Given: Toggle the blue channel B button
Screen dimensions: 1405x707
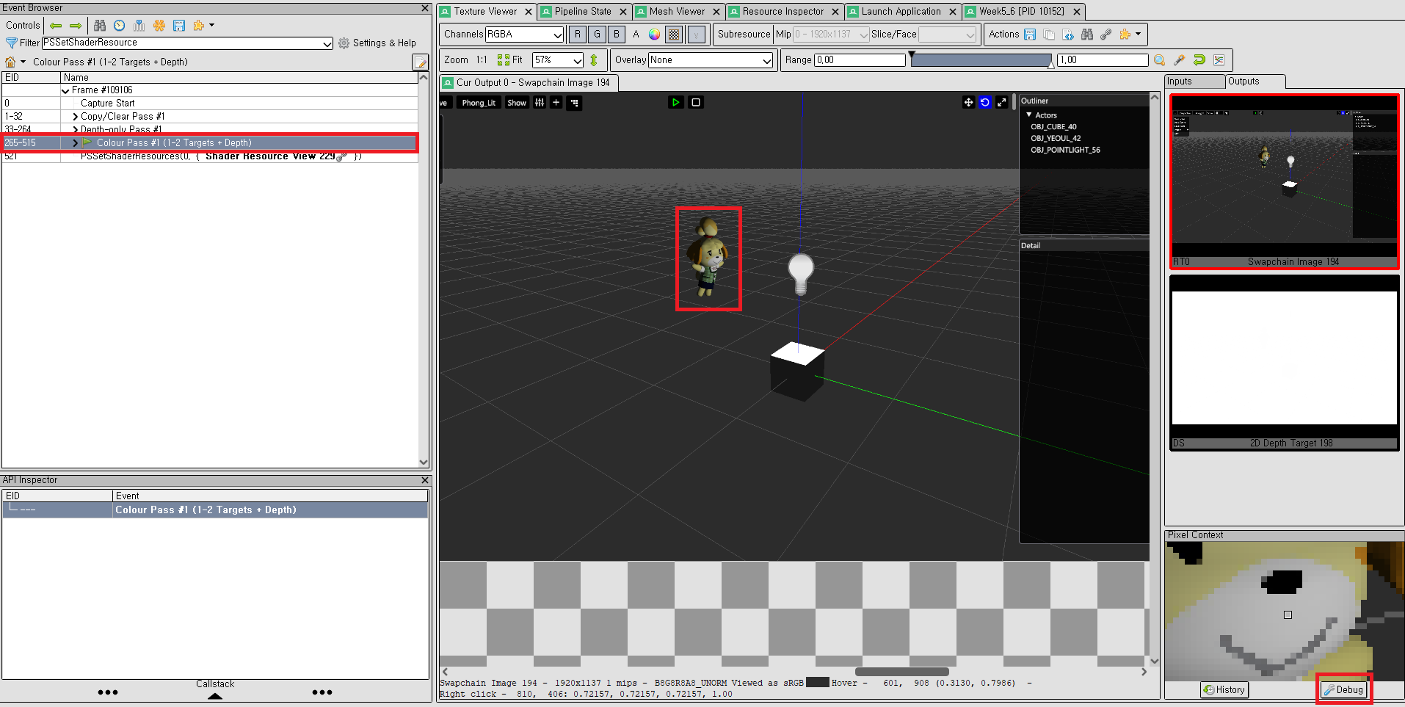Looking at the screenshot, I should coord(617,35).
